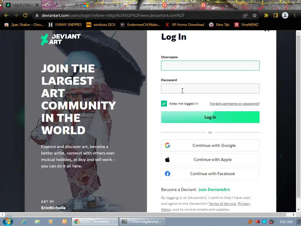This screenshot has width=301, height=226.
Task: Open the 2pac Shakur bookmark
Action: pyautogui.click(x=24, y=25)
